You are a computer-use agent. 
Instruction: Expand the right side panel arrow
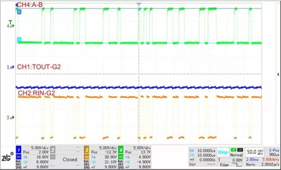coord(278,74)
